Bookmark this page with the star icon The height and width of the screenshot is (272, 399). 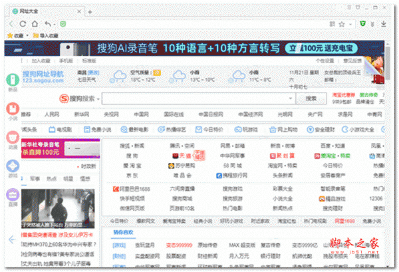coord(342,24)
